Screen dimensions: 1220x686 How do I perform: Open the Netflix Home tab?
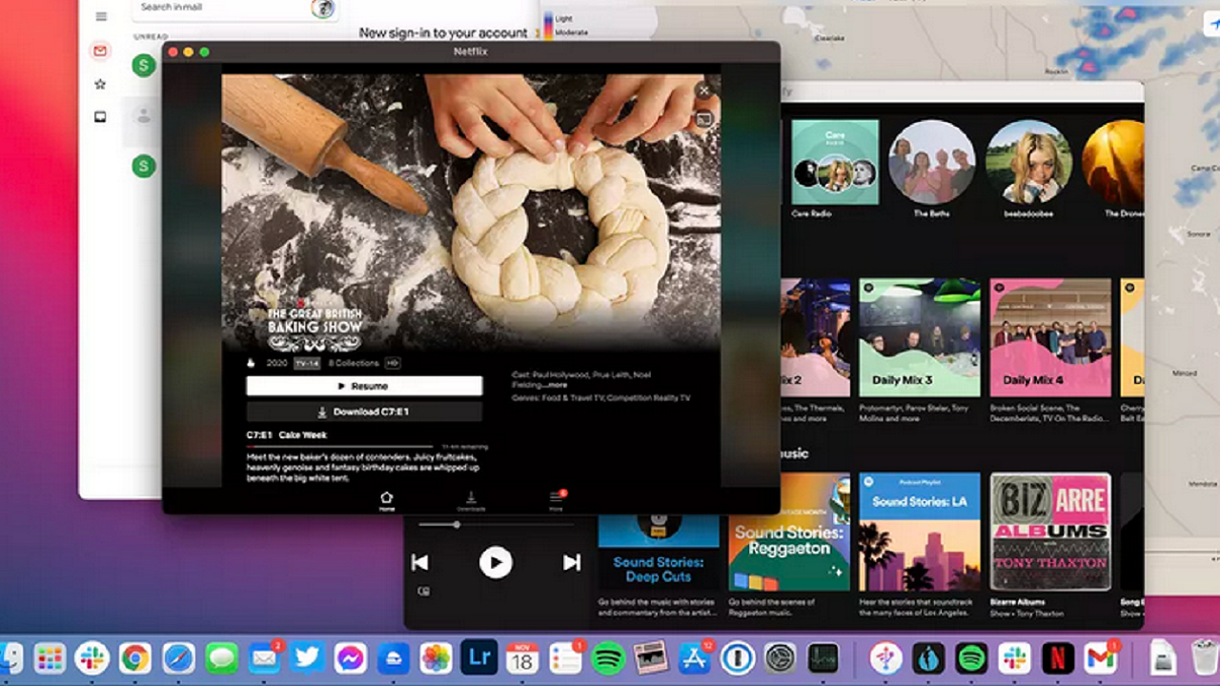point(386,500)
